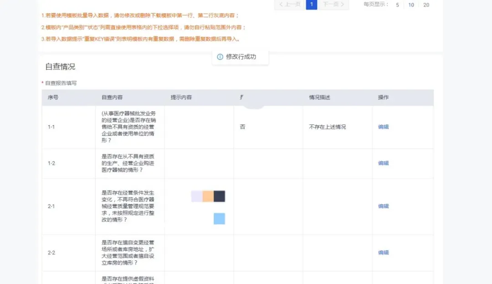Click row 1-2 self-check content text
Viewport: 492px width, 284px height.
128,163
